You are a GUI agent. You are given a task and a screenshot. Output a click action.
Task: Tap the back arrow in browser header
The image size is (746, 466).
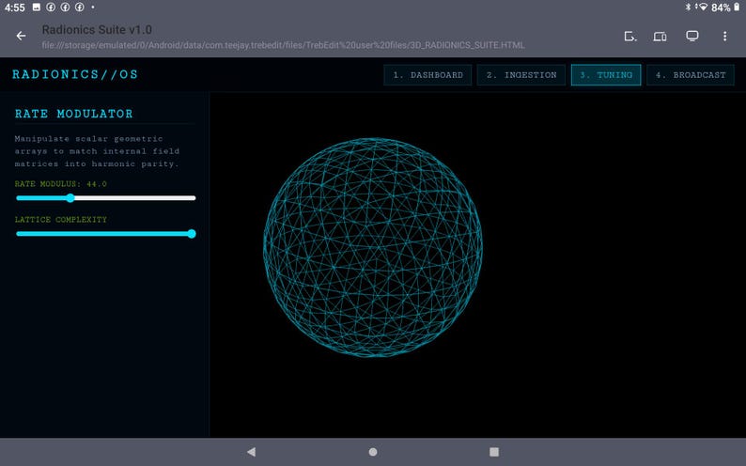21,36
